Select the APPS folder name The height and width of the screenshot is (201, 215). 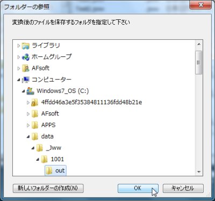48,125
